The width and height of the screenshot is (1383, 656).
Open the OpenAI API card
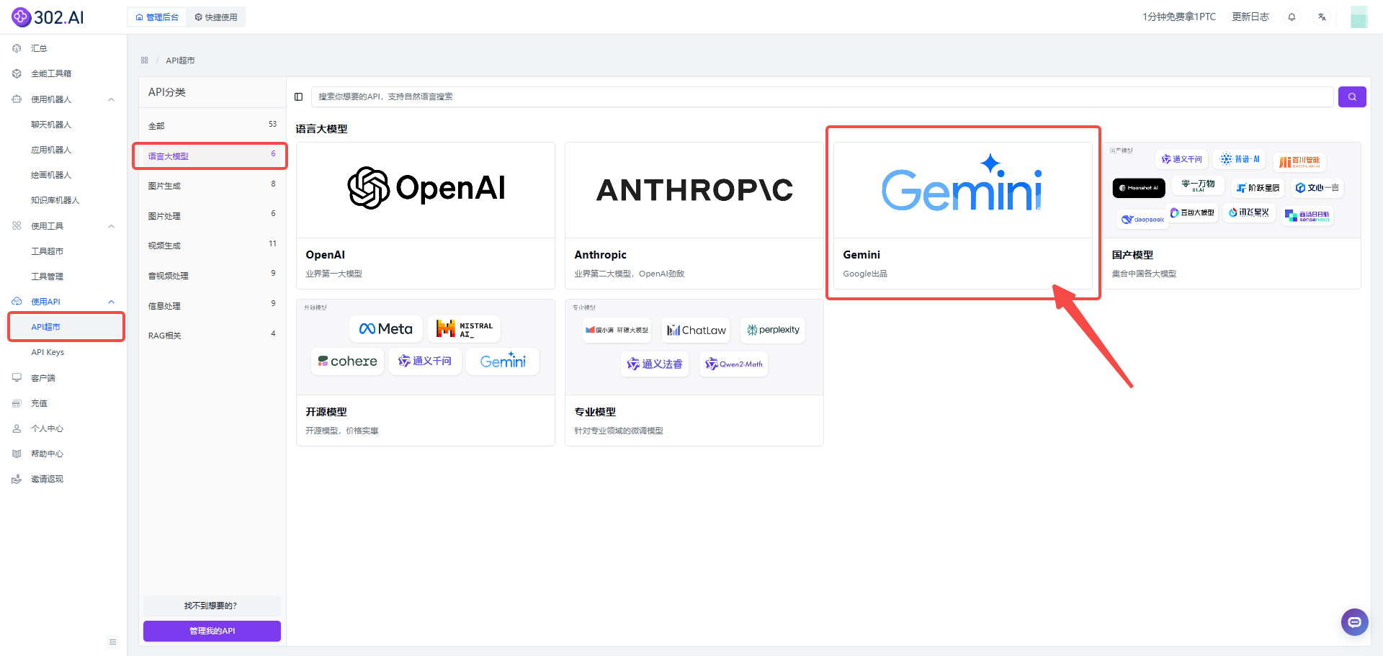(x=426, y=215)
